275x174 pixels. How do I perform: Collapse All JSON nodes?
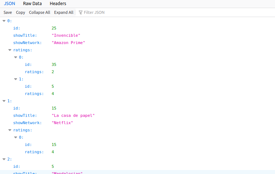tap(40, 12)
